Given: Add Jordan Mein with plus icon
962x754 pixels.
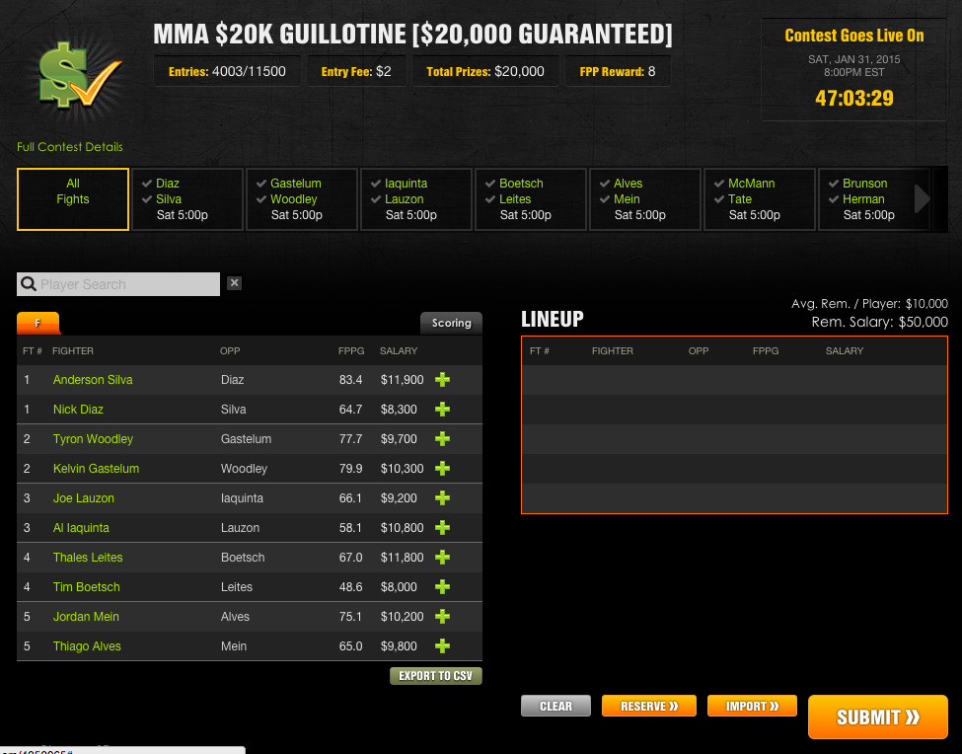Looking at the screenshot, I should (x=442, y=617).
